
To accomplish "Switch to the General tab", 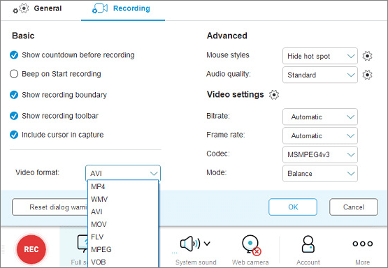I will tap(36, 8).
